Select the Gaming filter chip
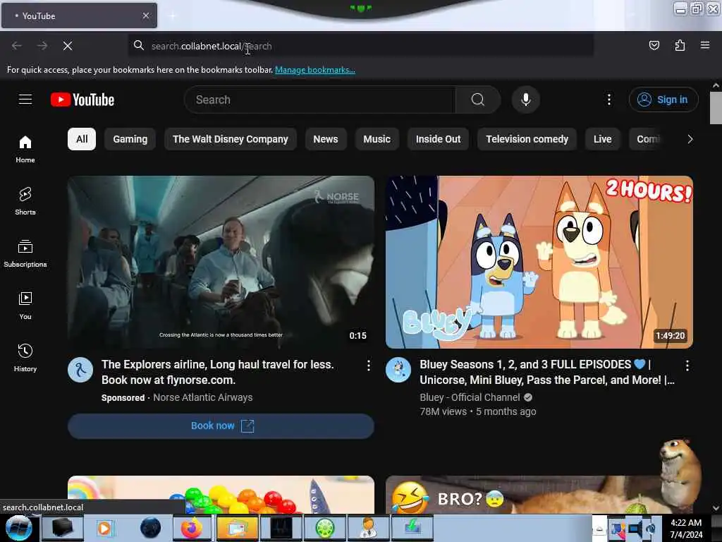 (130, 139)
